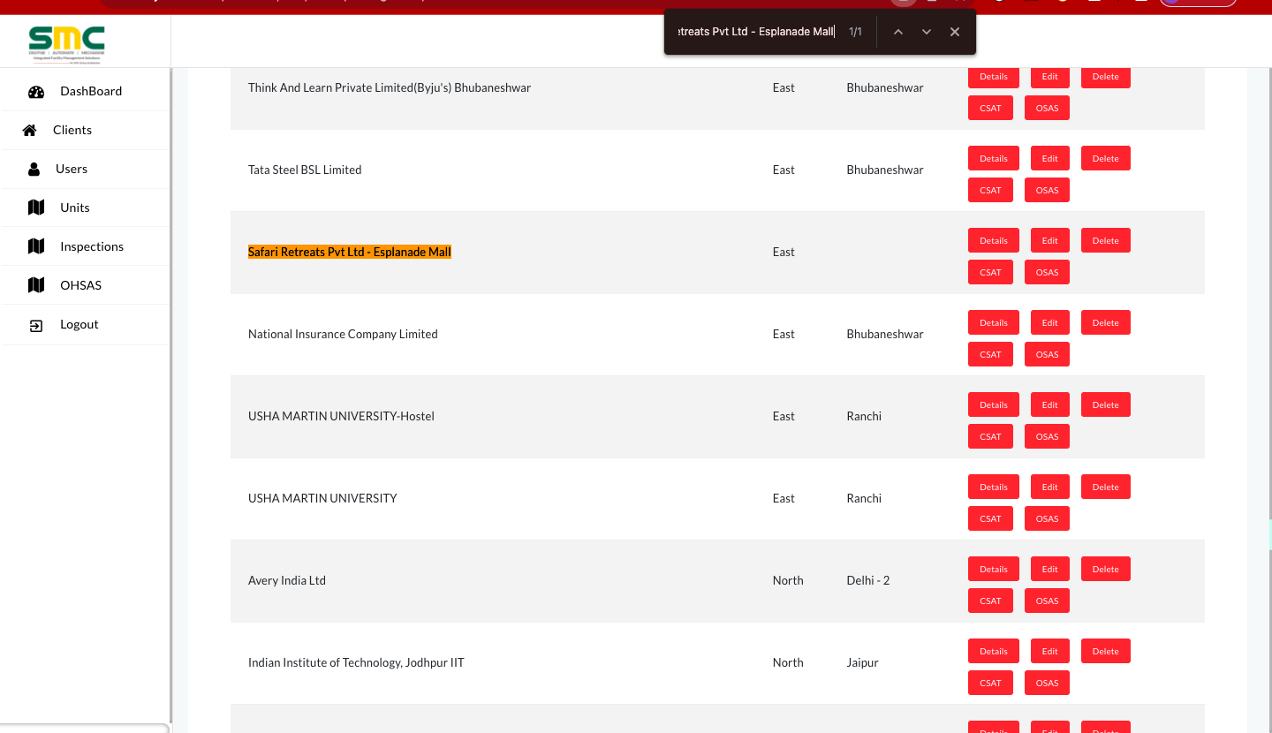Image resolution: width=1272 pixels, height=733 pixels.
Task: Delete Safari Retreats Pvt Ltd row
Action: [x=1106, y=241]
